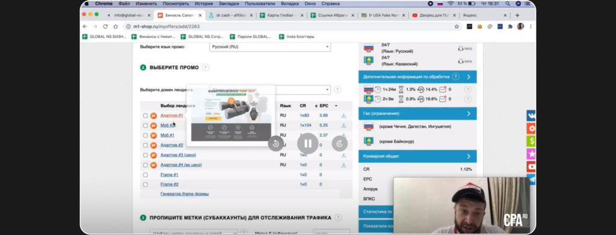Check the Frame #1 checkbox
Viewport: 616px width, 235px height.
point(146,175)
